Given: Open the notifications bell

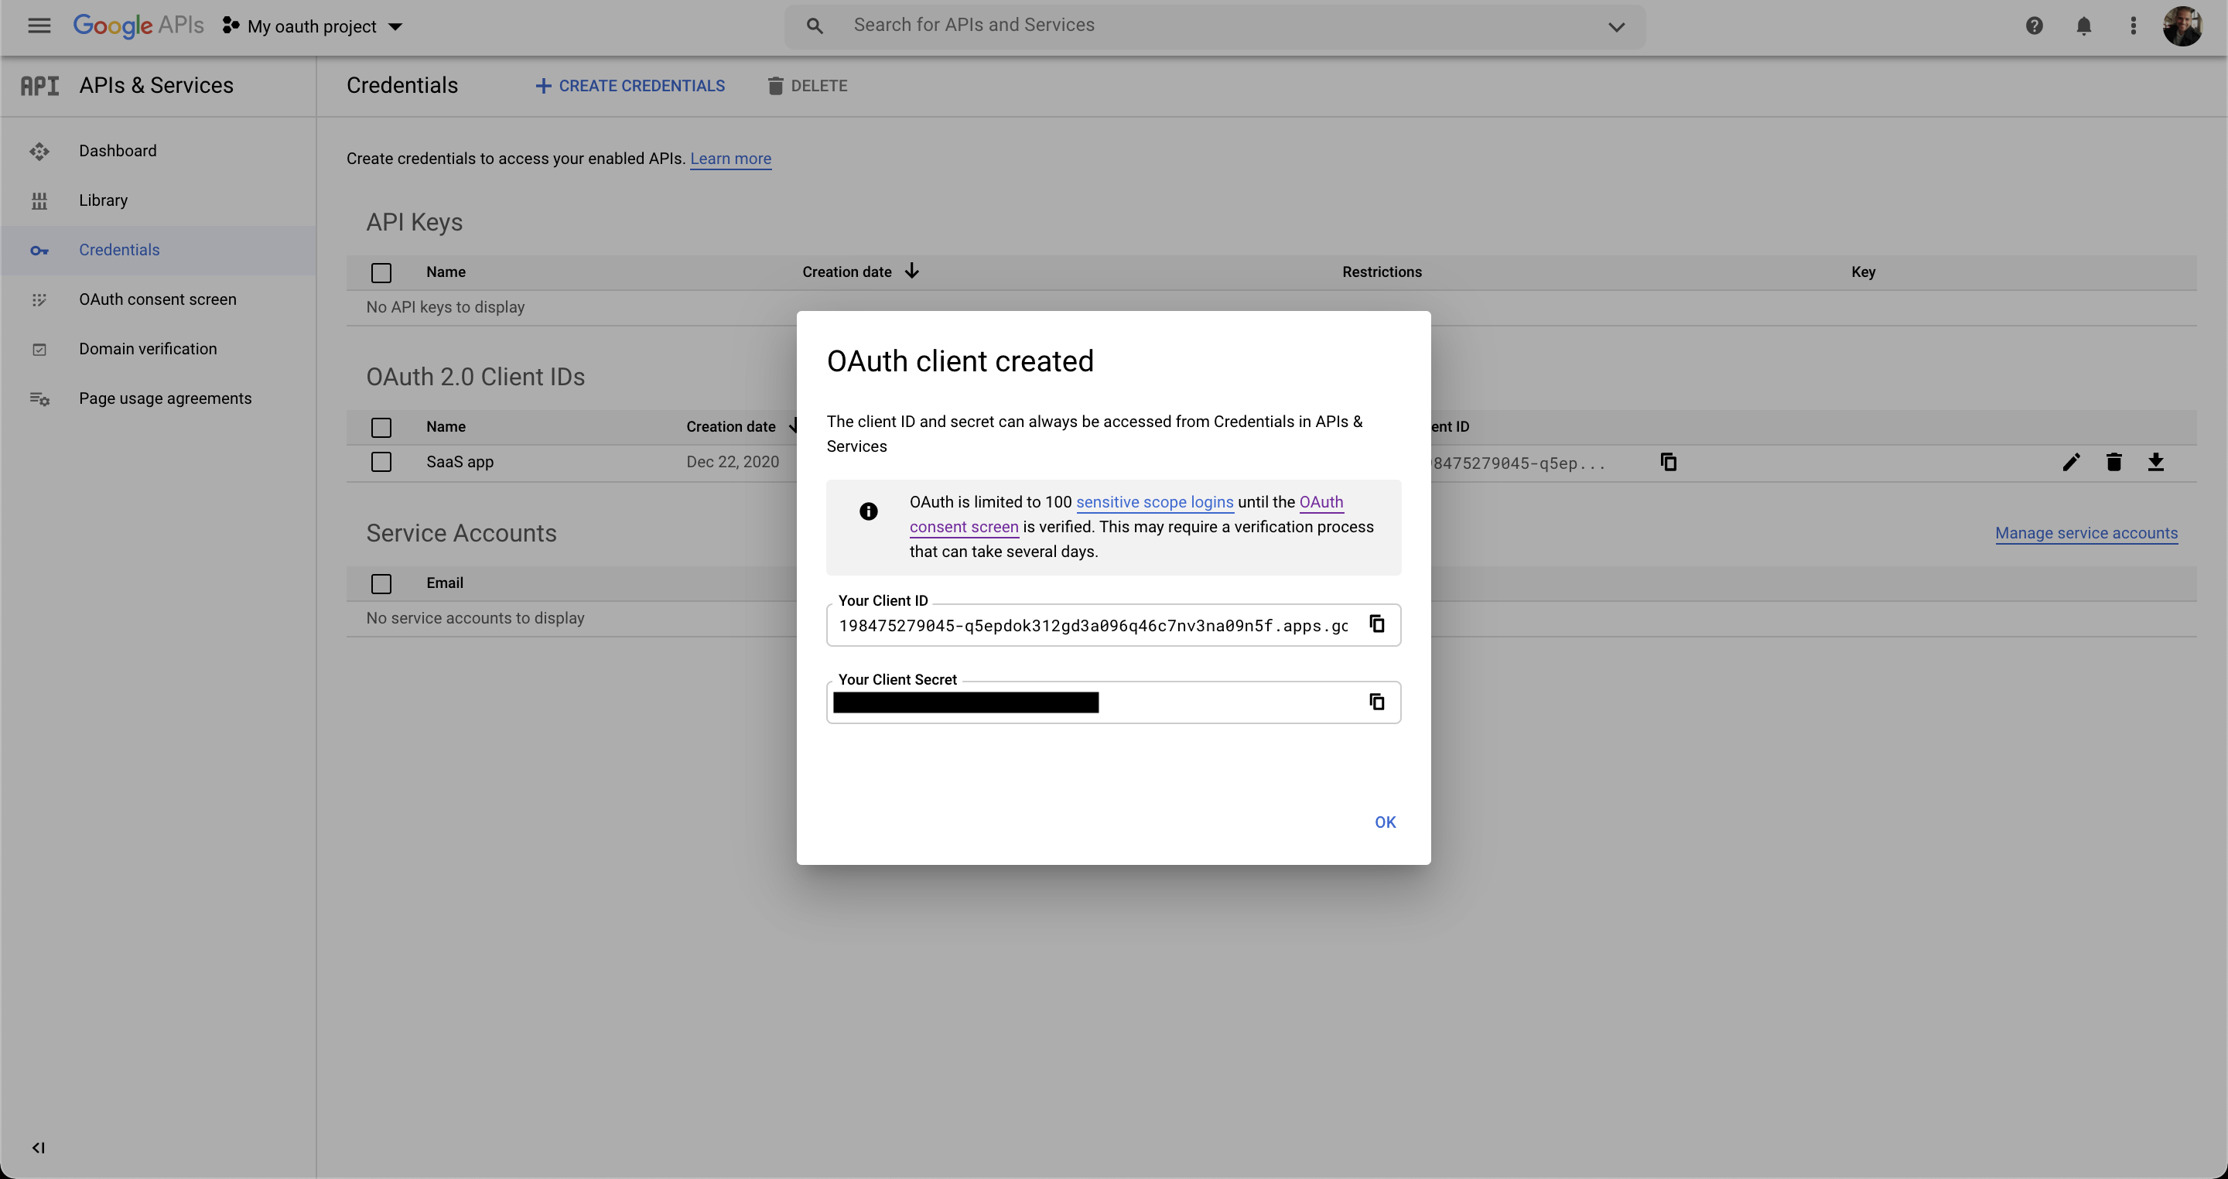Looking at the screenshot, I should point(2083,26).
